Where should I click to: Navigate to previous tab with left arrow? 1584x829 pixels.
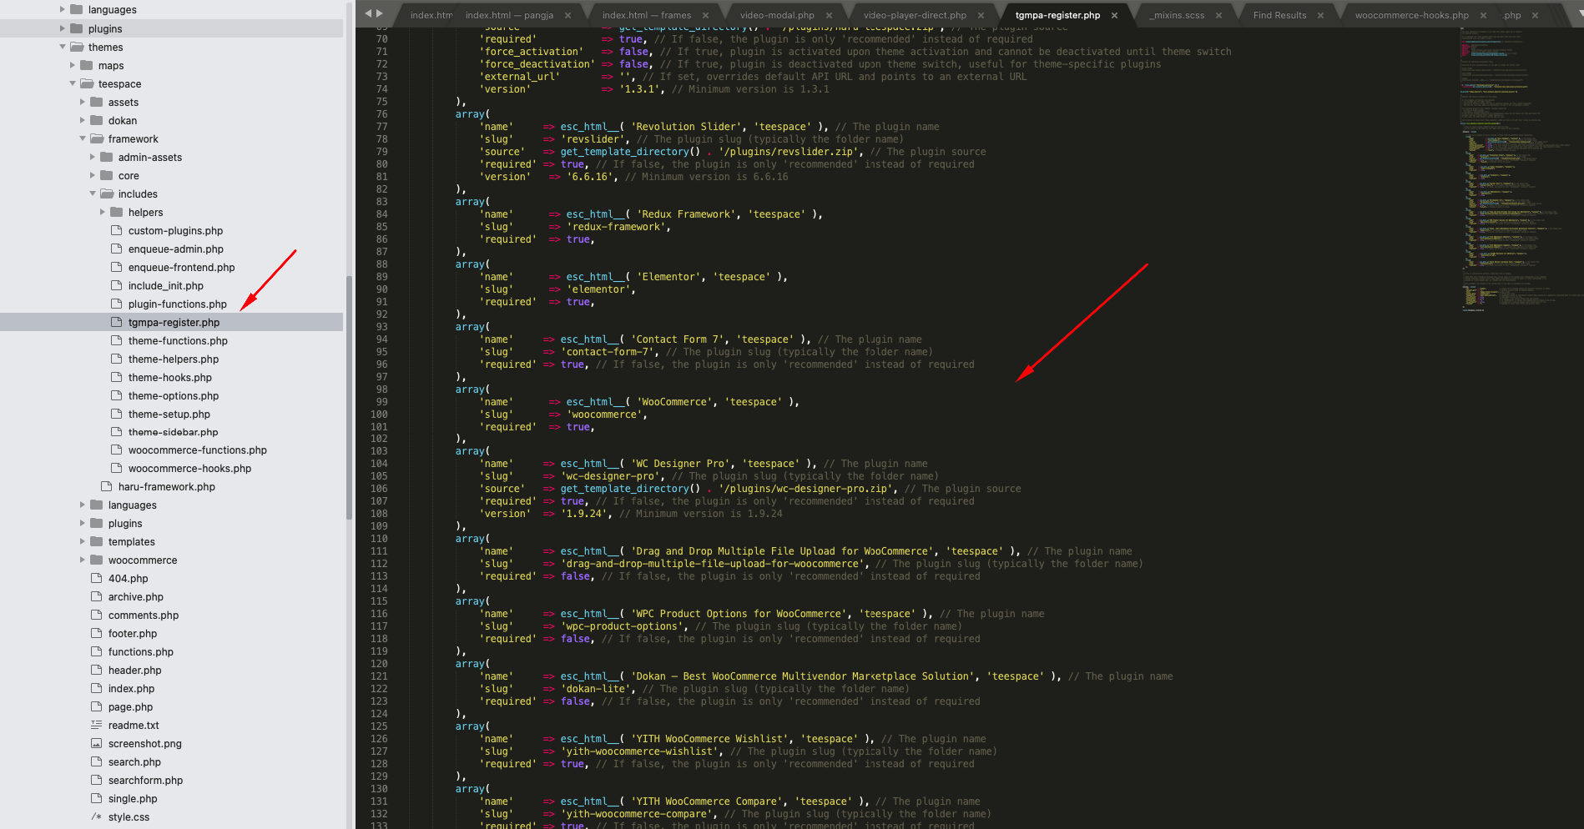tap(368, 13)
